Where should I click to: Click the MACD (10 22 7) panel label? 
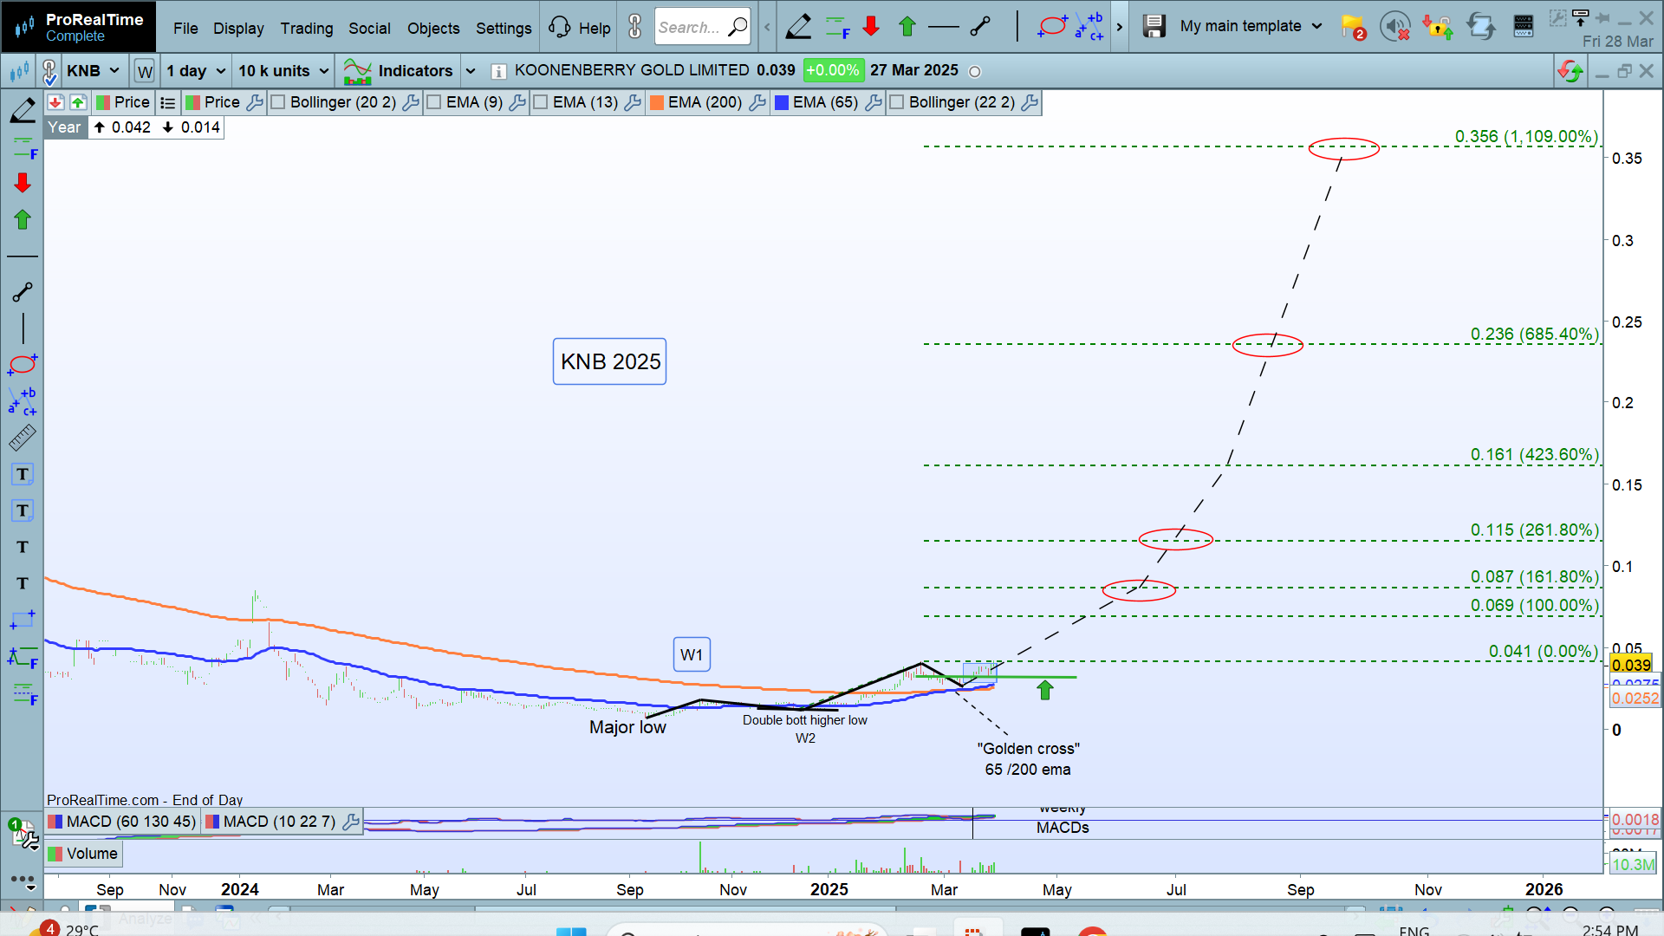coord(279,822)
